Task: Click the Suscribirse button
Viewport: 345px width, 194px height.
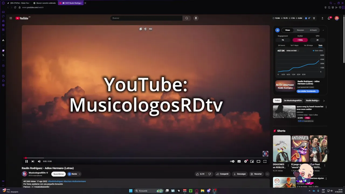Action: coord(58,174)
